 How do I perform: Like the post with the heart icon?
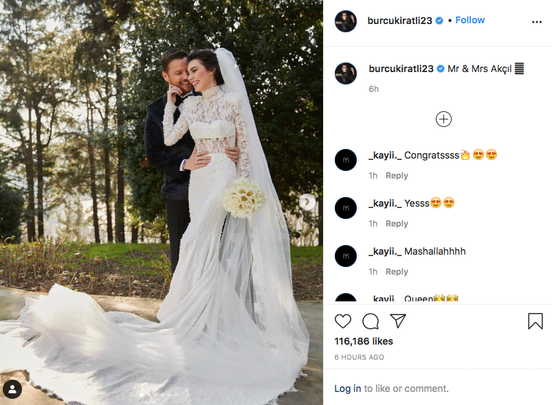[x=343, y=321]
